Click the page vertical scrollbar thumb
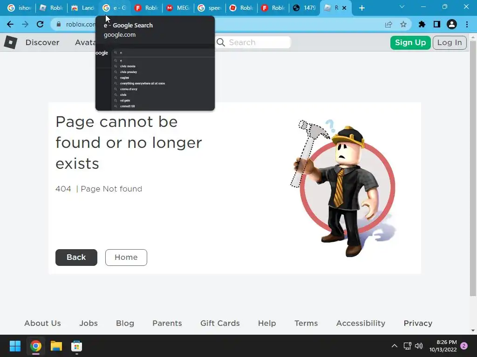The width and height of the screenshot is (477, 357). pos(473,168)
